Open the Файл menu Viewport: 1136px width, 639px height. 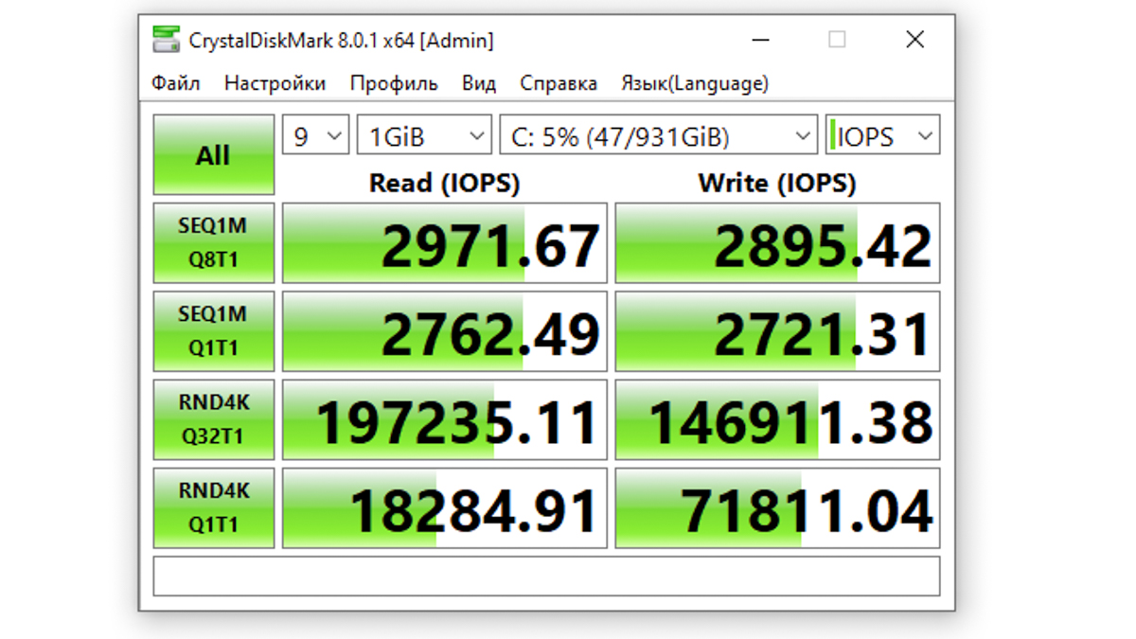pyautogui.click(x=176, y=83)
